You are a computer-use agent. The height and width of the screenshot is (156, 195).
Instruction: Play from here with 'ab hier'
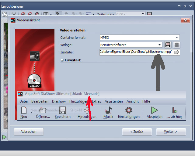click(x=175, y=110)
